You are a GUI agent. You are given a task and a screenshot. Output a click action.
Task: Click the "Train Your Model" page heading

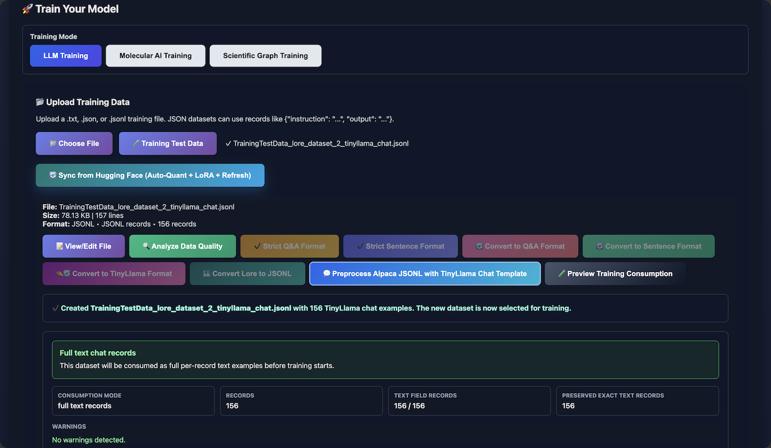[x=71, y=9]
